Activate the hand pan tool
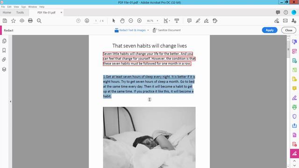 pos(122,21)
